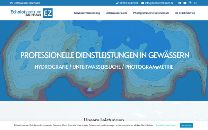Open the Instagram icon
The image size is (208, 130).
[x=190, y=3]
